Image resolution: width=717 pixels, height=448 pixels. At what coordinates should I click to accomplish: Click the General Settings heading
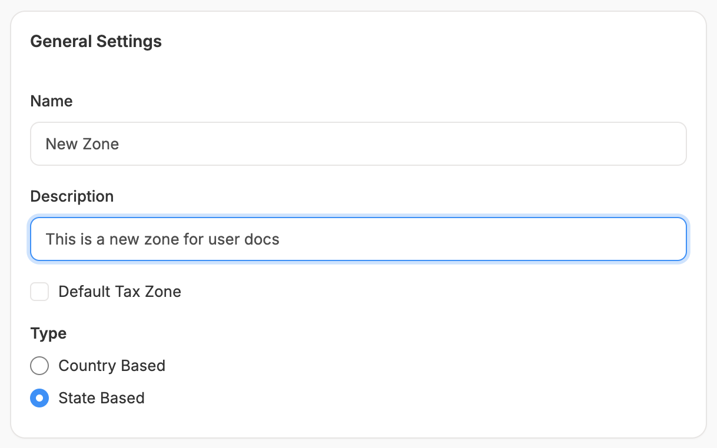(x=96, y=42)
